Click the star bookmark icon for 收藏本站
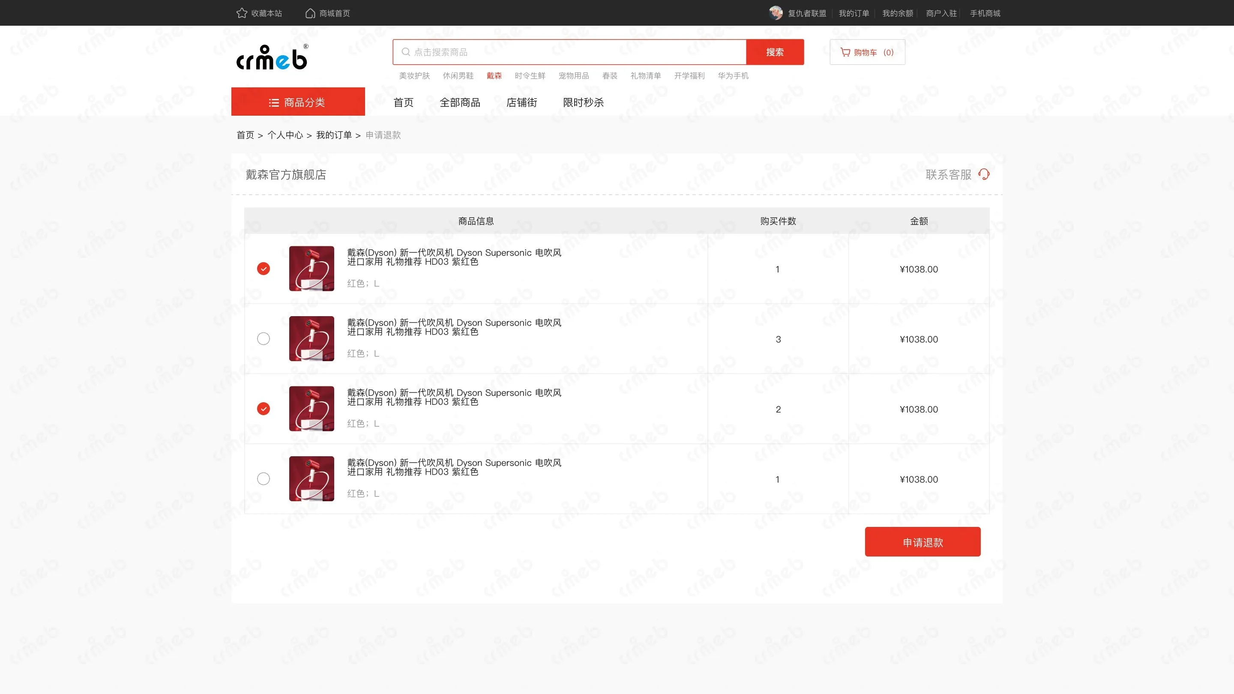Image resolution: width=1234 pixels, height=694 pixels. click(x=242, y=13)
